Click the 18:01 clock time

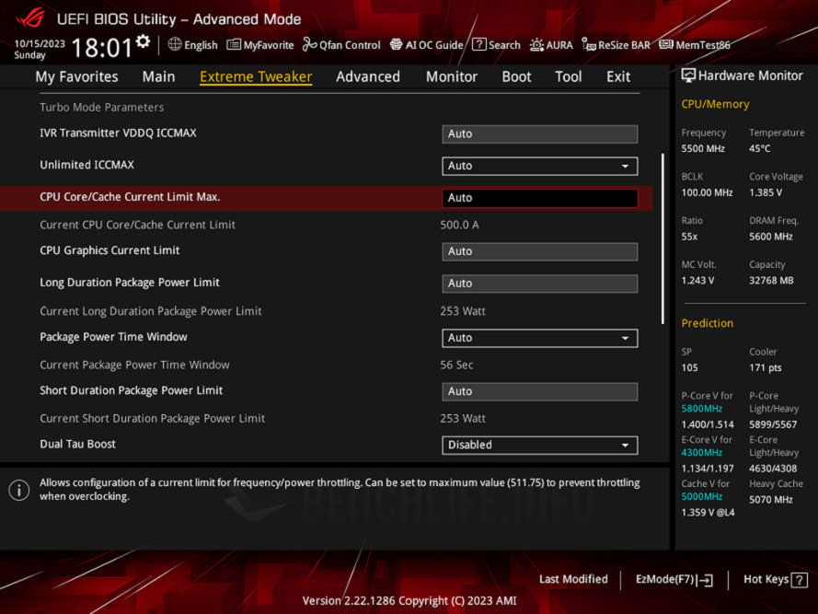(102, 48)
